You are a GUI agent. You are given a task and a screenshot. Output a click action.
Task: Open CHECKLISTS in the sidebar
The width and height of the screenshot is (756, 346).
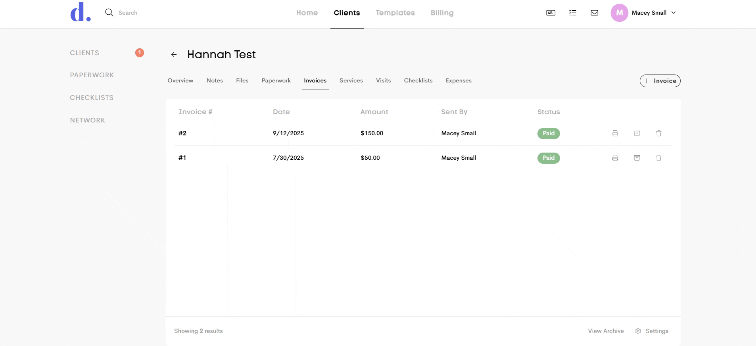pos(92,97)
